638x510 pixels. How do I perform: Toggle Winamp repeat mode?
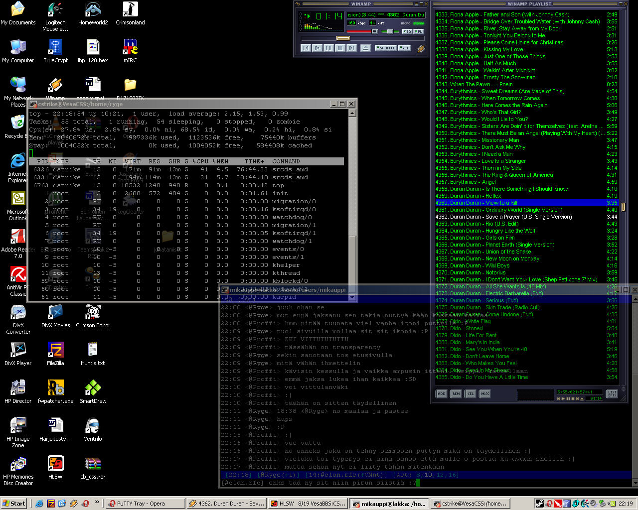point(404,48)
